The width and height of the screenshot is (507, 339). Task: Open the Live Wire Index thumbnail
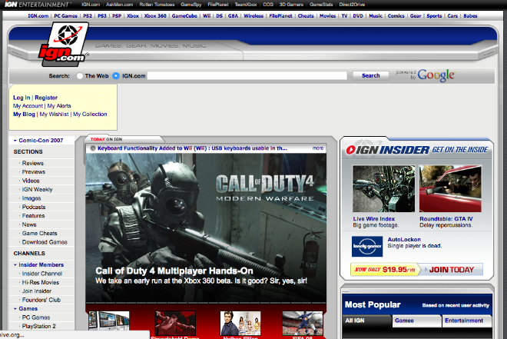[x=383, y=189]
